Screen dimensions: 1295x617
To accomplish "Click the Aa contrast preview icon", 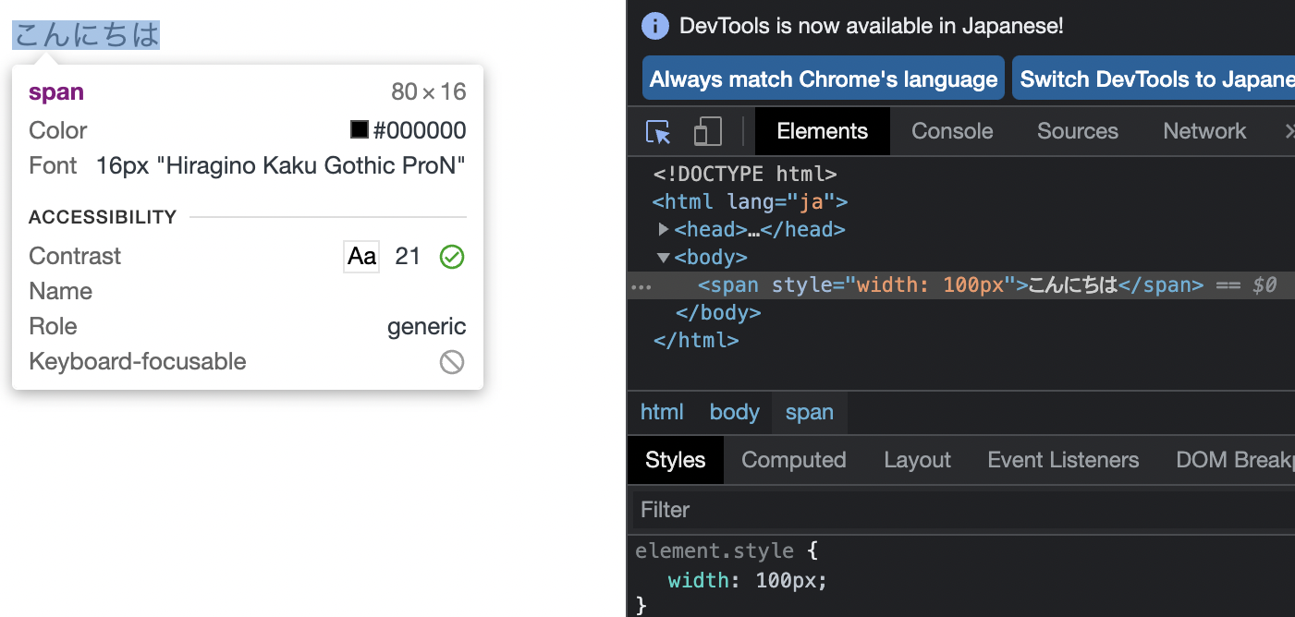I will pos(361,256).
